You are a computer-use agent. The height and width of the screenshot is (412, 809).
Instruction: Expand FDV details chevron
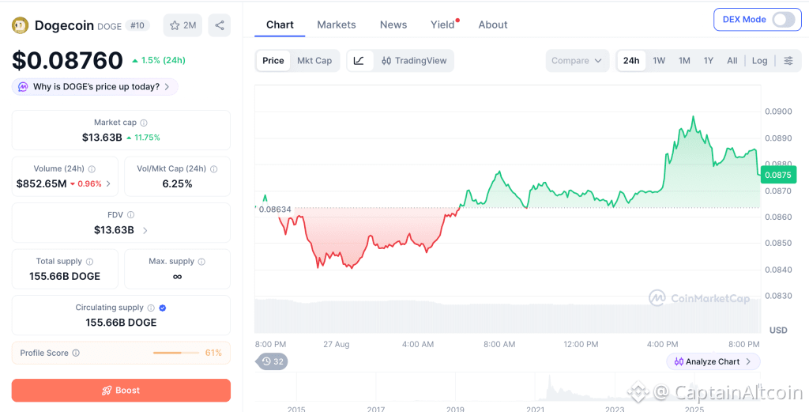[x=145, y=230]
